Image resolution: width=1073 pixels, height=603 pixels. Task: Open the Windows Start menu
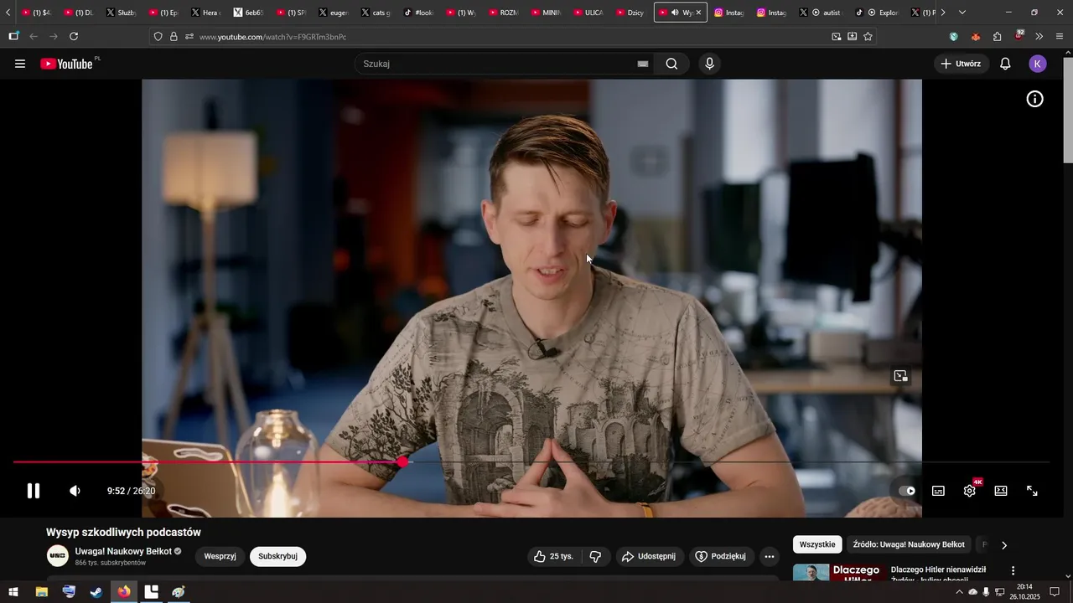click(13, 592)
